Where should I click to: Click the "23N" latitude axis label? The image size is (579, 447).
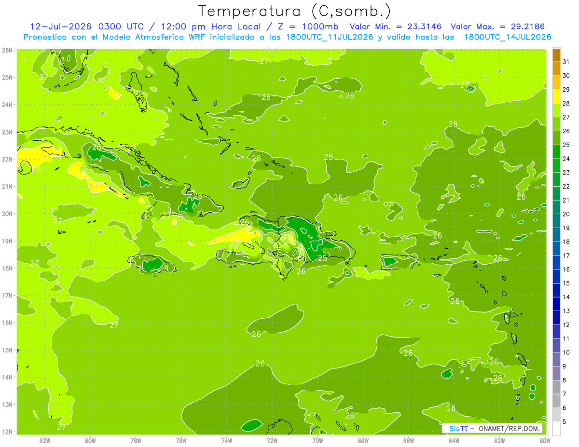(x=7, y=132)
